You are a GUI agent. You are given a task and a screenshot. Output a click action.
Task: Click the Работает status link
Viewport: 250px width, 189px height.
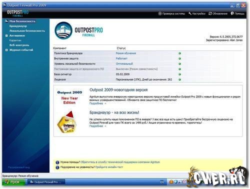pos(121,58)
